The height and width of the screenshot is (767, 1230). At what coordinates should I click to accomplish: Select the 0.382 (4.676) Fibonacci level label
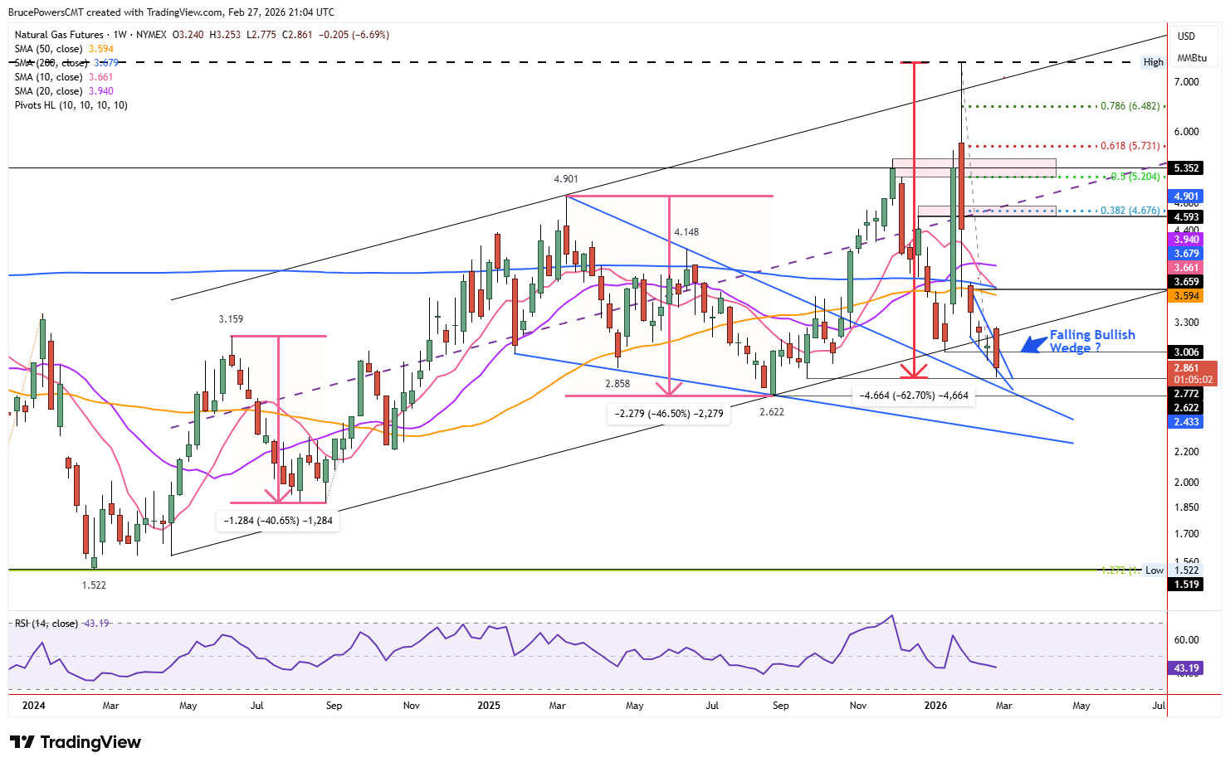(x=1130, y=211)
